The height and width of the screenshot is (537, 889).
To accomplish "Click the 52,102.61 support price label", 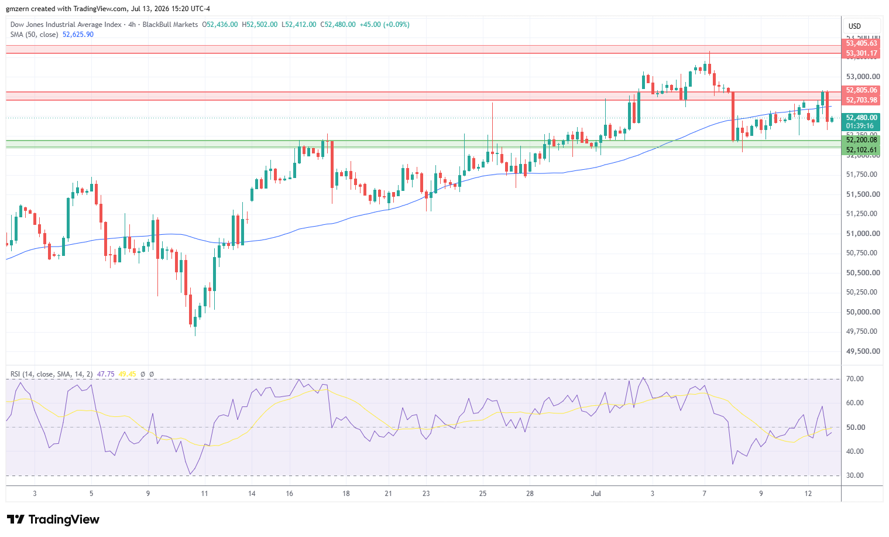I will (861, 150).
